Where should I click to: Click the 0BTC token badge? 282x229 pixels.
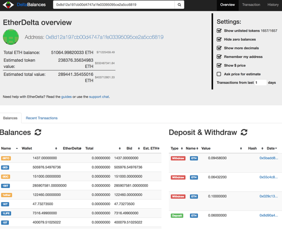6,158
